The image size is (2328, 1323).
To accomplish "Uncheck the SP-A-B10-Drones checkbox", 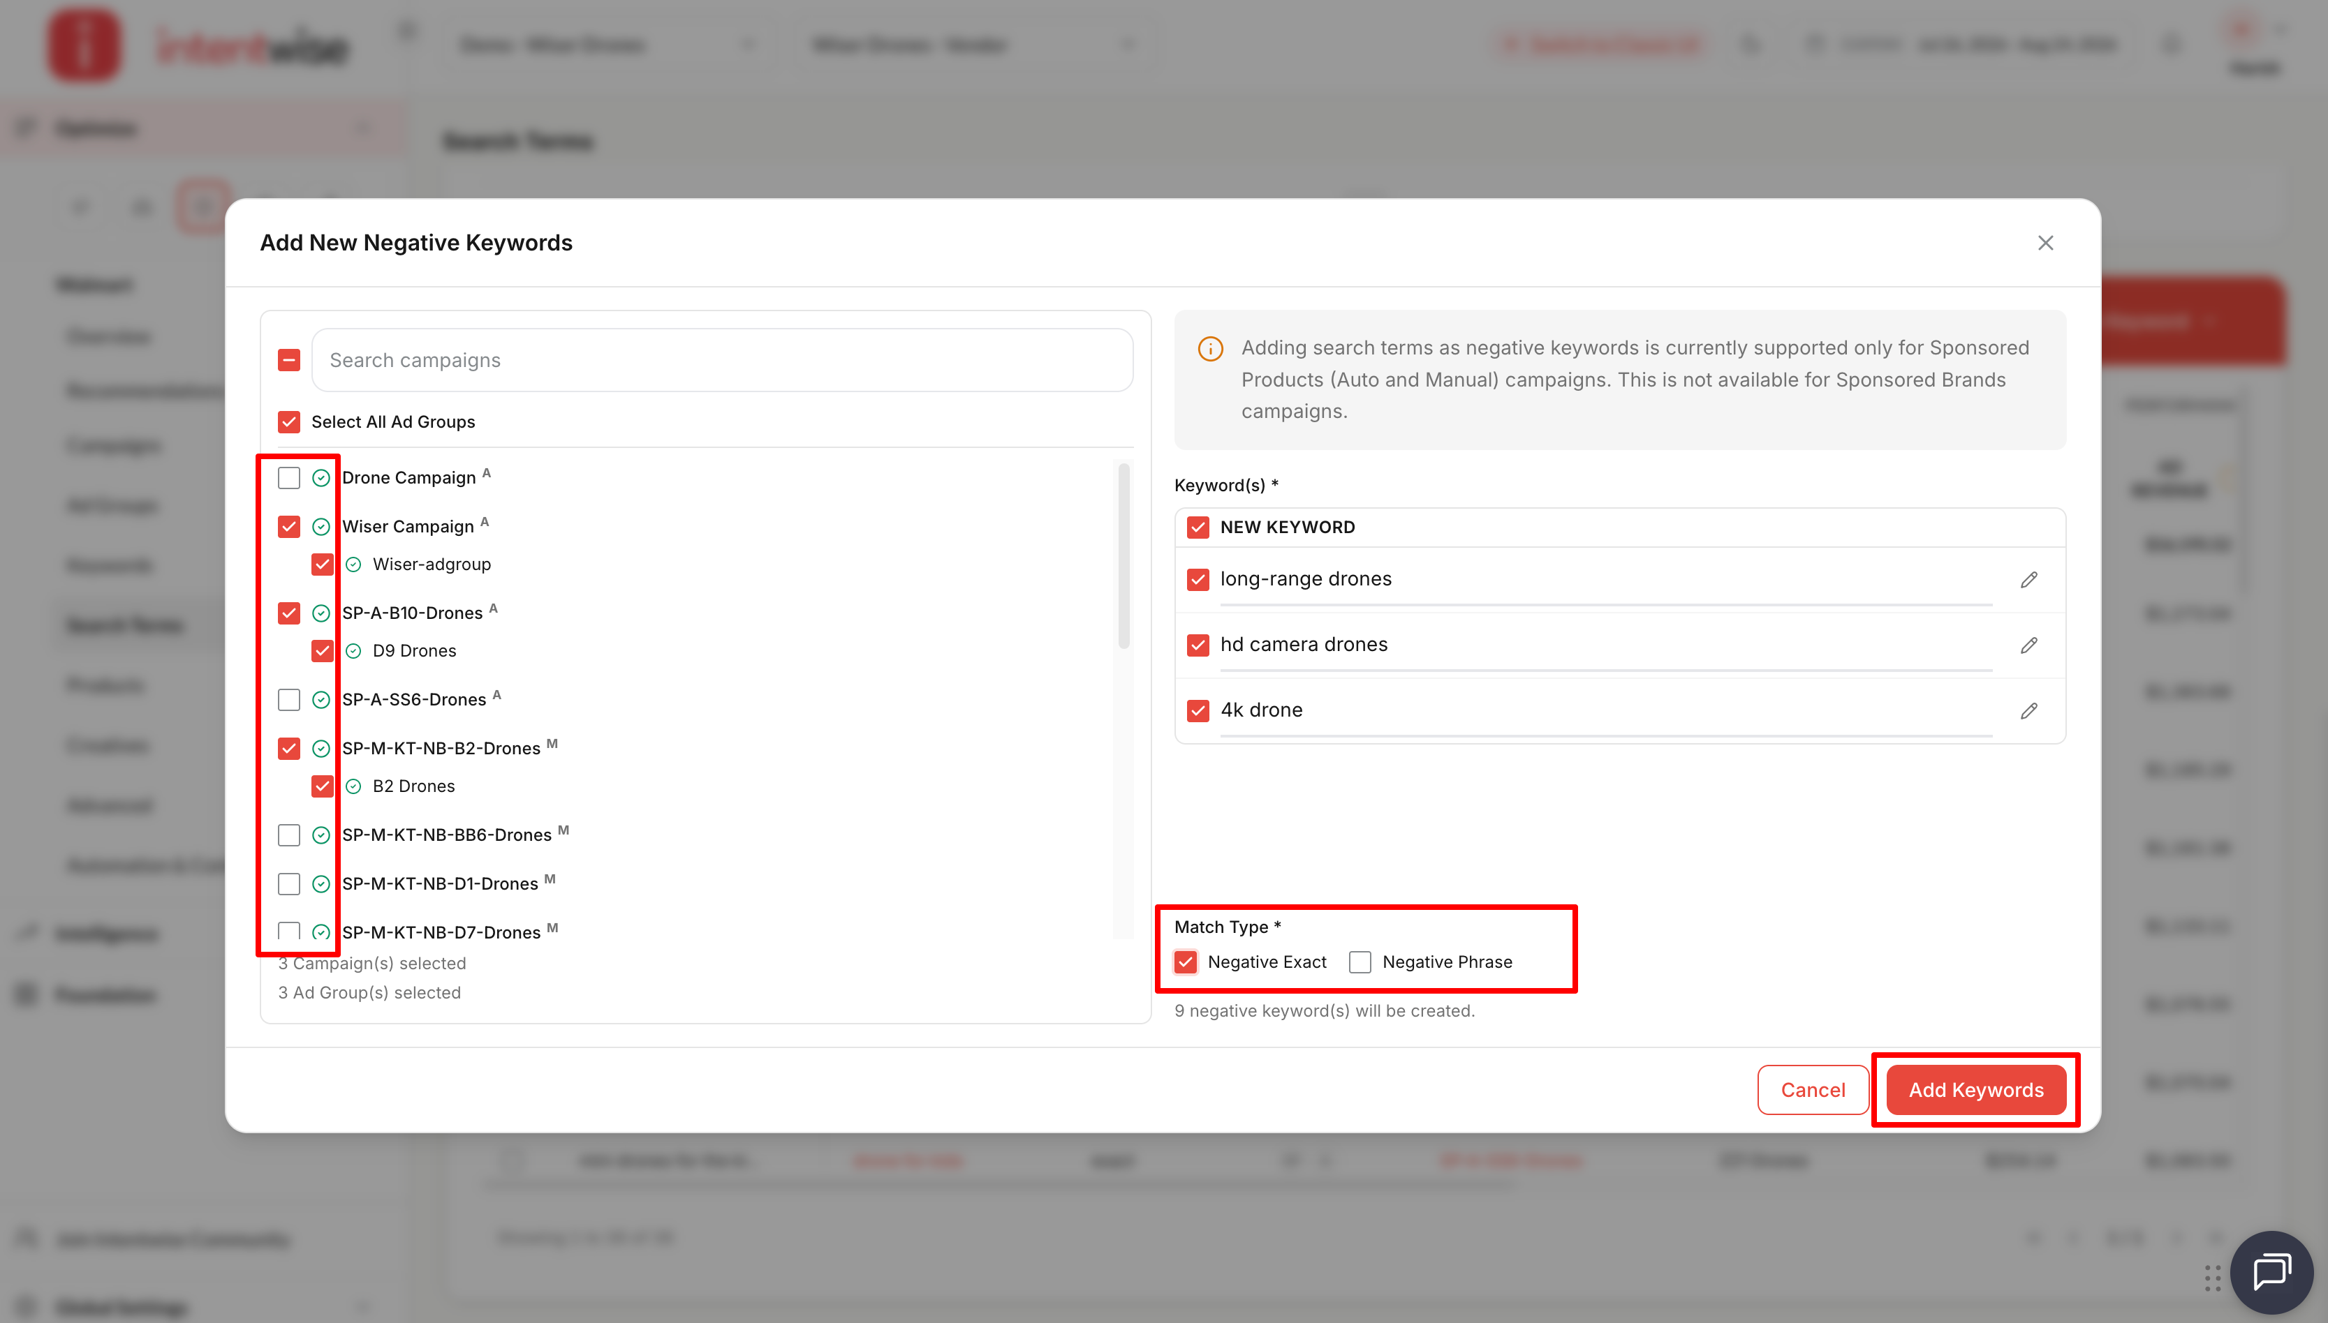I will 289,613.
